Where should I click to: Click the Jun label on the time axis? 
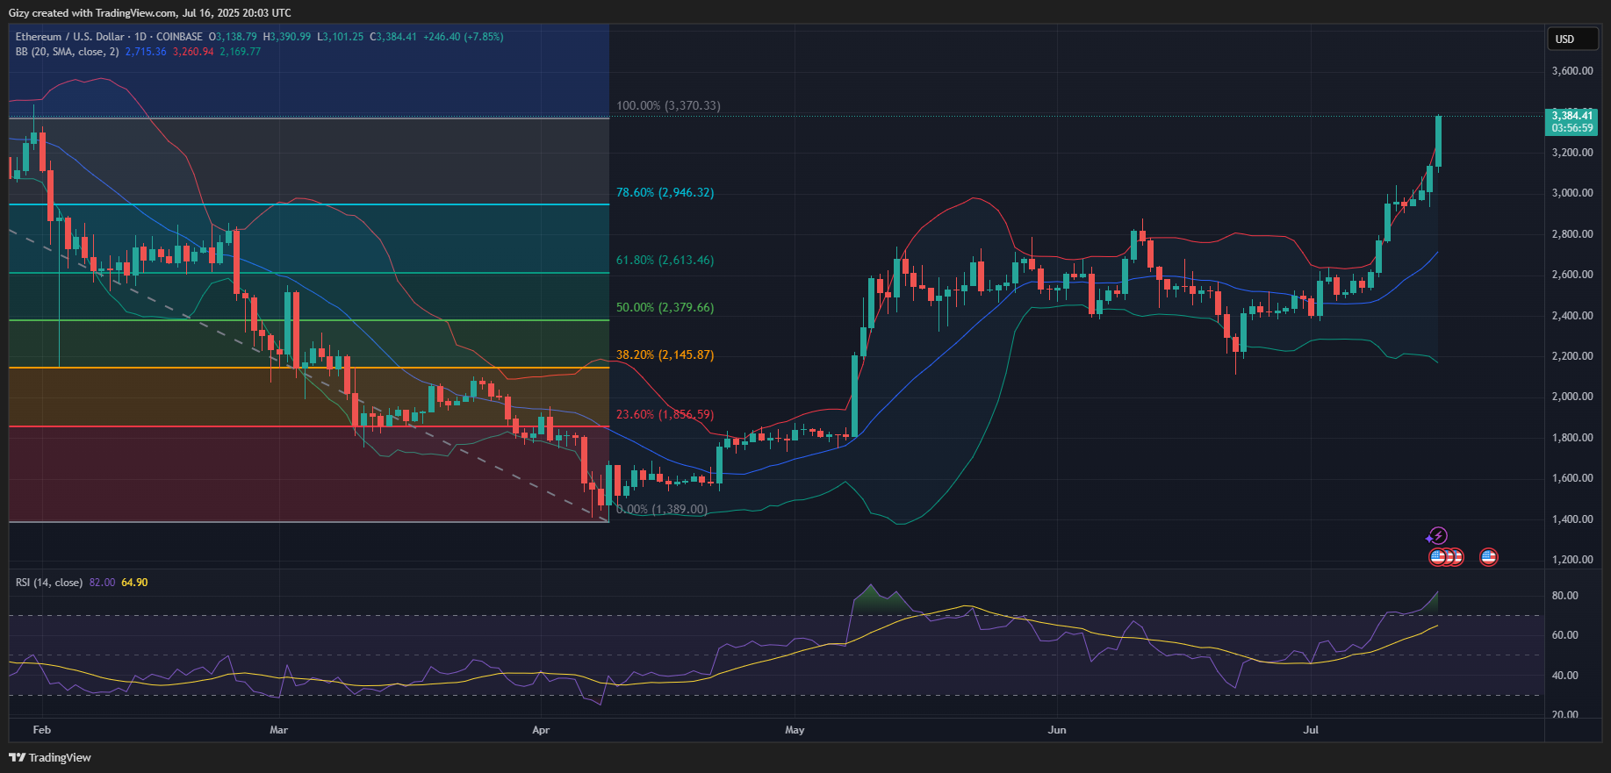tap(1057, 730)
